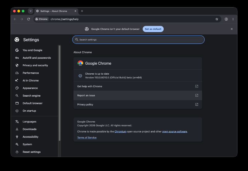Screen dimensions: 248x171
Task: Click the wrench System icon
Action: [17, 144]
